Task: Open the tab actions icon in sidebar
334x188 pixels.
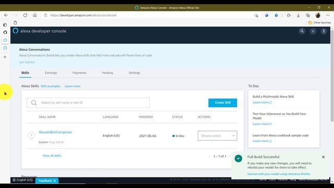Action: (5, 25)
